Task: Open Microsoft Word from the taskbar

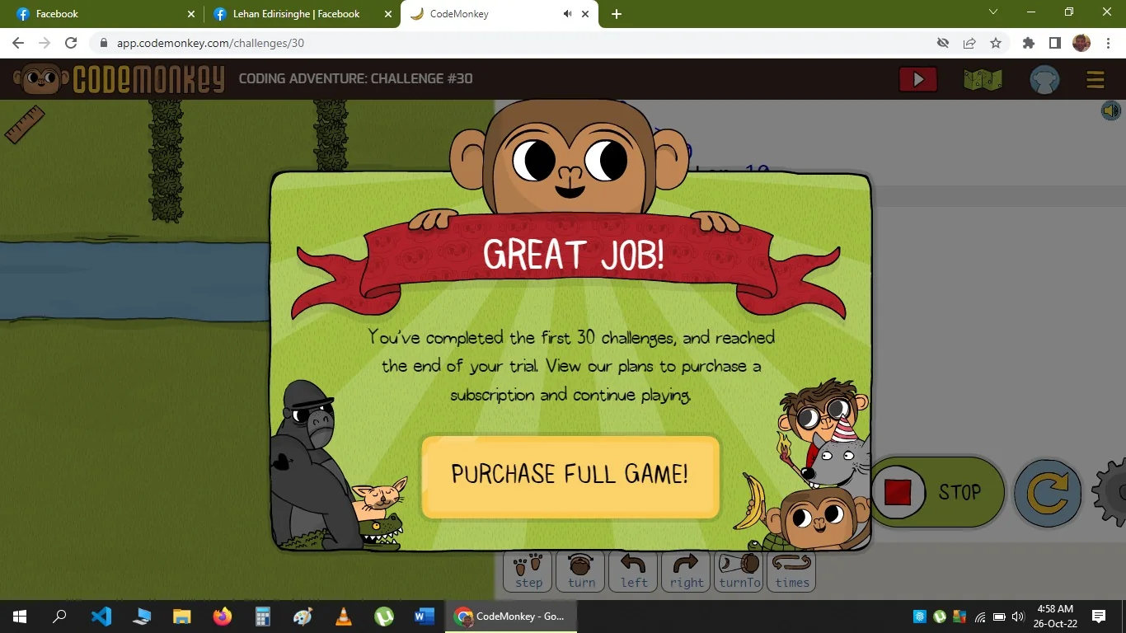Action: coord(425,616)
